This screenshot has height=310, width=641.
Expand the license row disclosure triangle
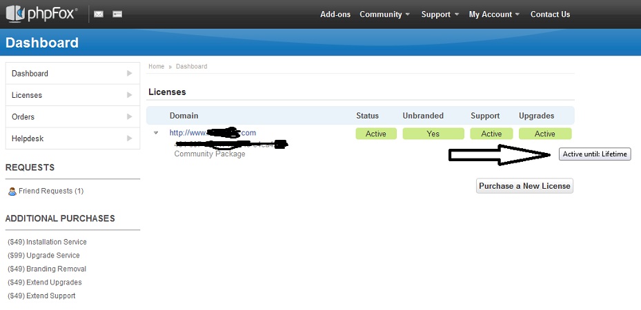coord(156,133)
